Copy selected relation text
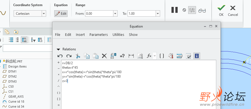The width and height of the screenshot is (251, 109). pos(87,56)
